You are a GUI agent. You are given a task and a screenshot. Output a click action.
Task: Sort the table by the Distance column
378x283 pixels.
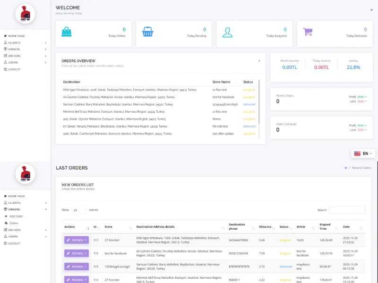click(x=265, y=226)
